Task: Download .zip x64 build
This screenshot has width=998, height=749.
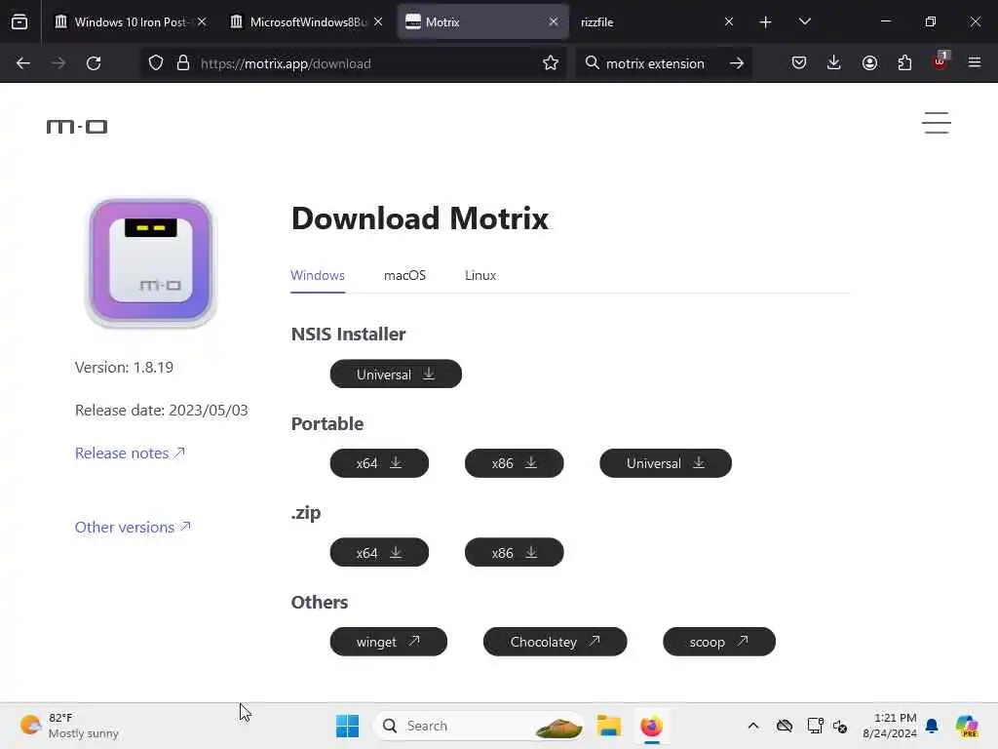Action: coord(379,553)
